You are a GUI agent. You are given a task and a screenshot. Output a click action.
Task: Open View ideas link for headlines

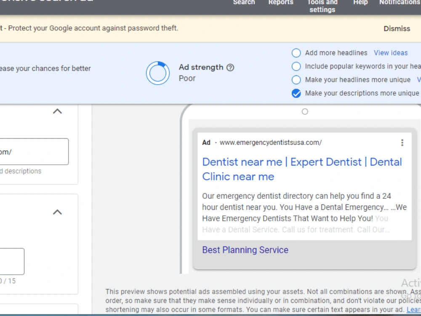[x=391, y=53]
